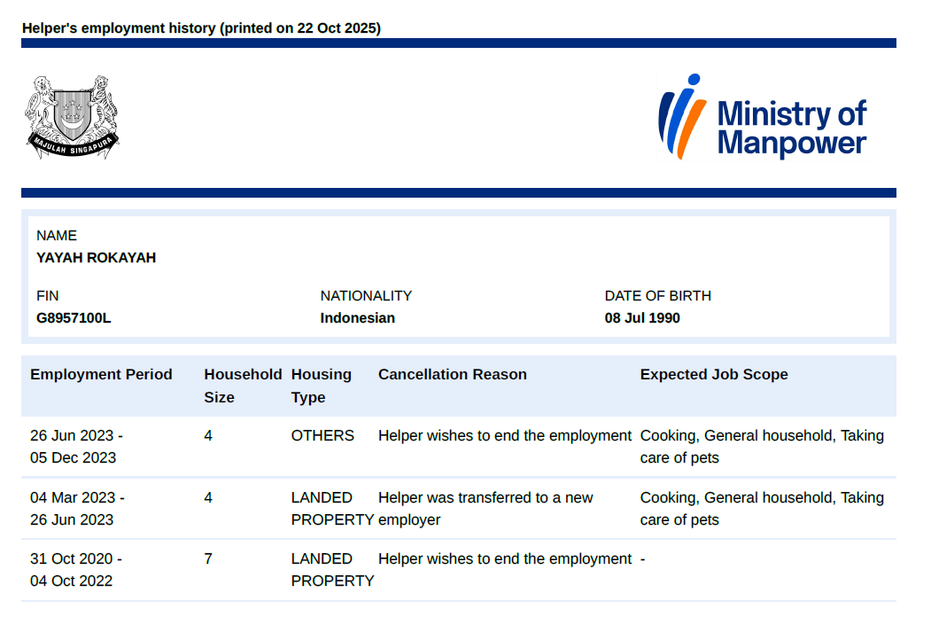The width and height of the screenshot is (931, 632).
Task: Select the helper name YAYAH ROKAYAH
Action: [x=96, y=258]
